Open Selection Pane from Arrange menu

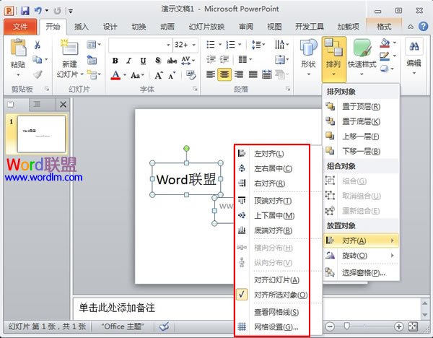(x=361, y=273)
